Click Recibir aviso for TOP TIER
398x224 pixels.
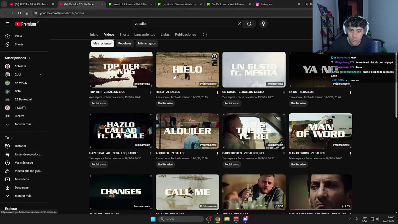coord(99,103)
